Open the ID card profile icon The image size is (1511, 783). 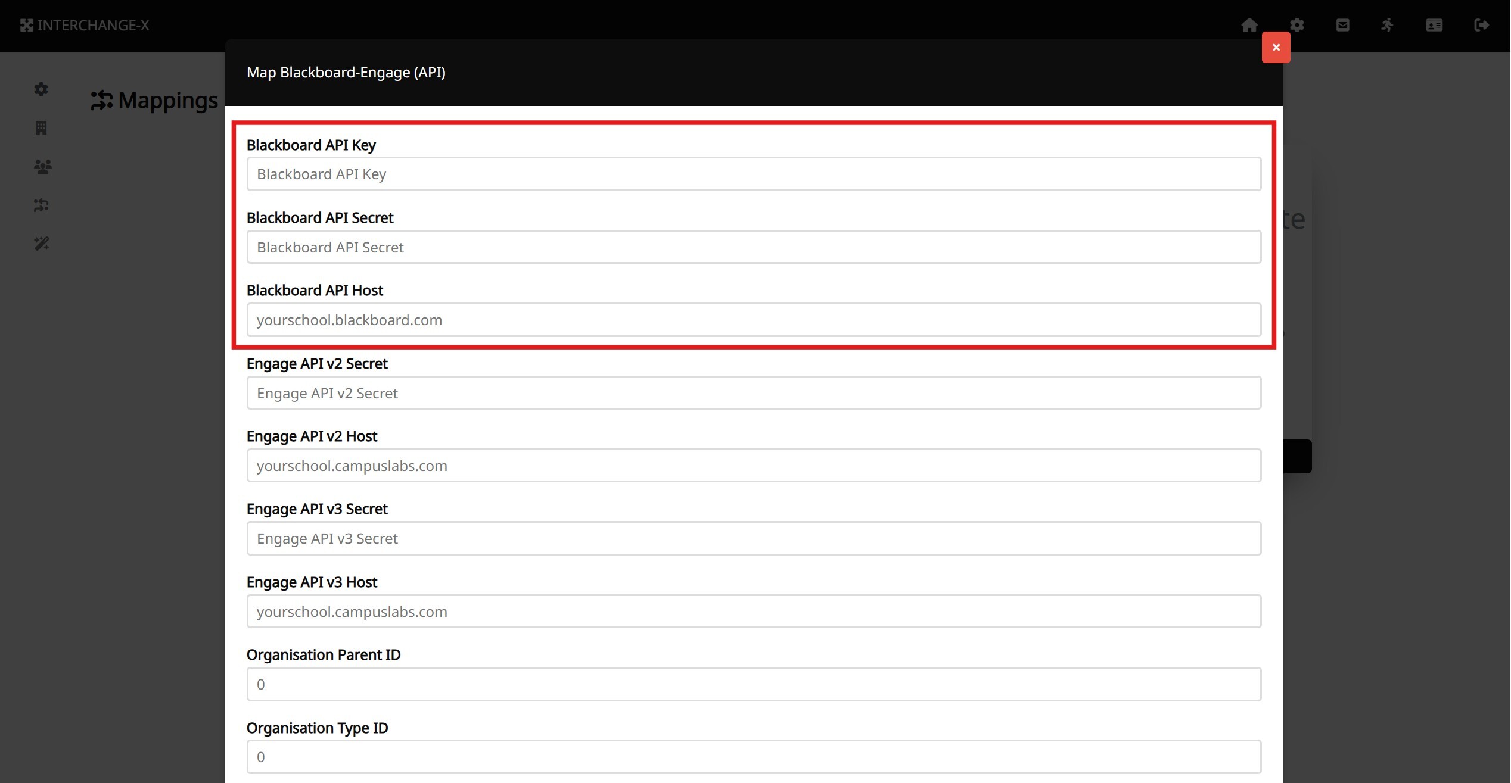point(1434,25)
